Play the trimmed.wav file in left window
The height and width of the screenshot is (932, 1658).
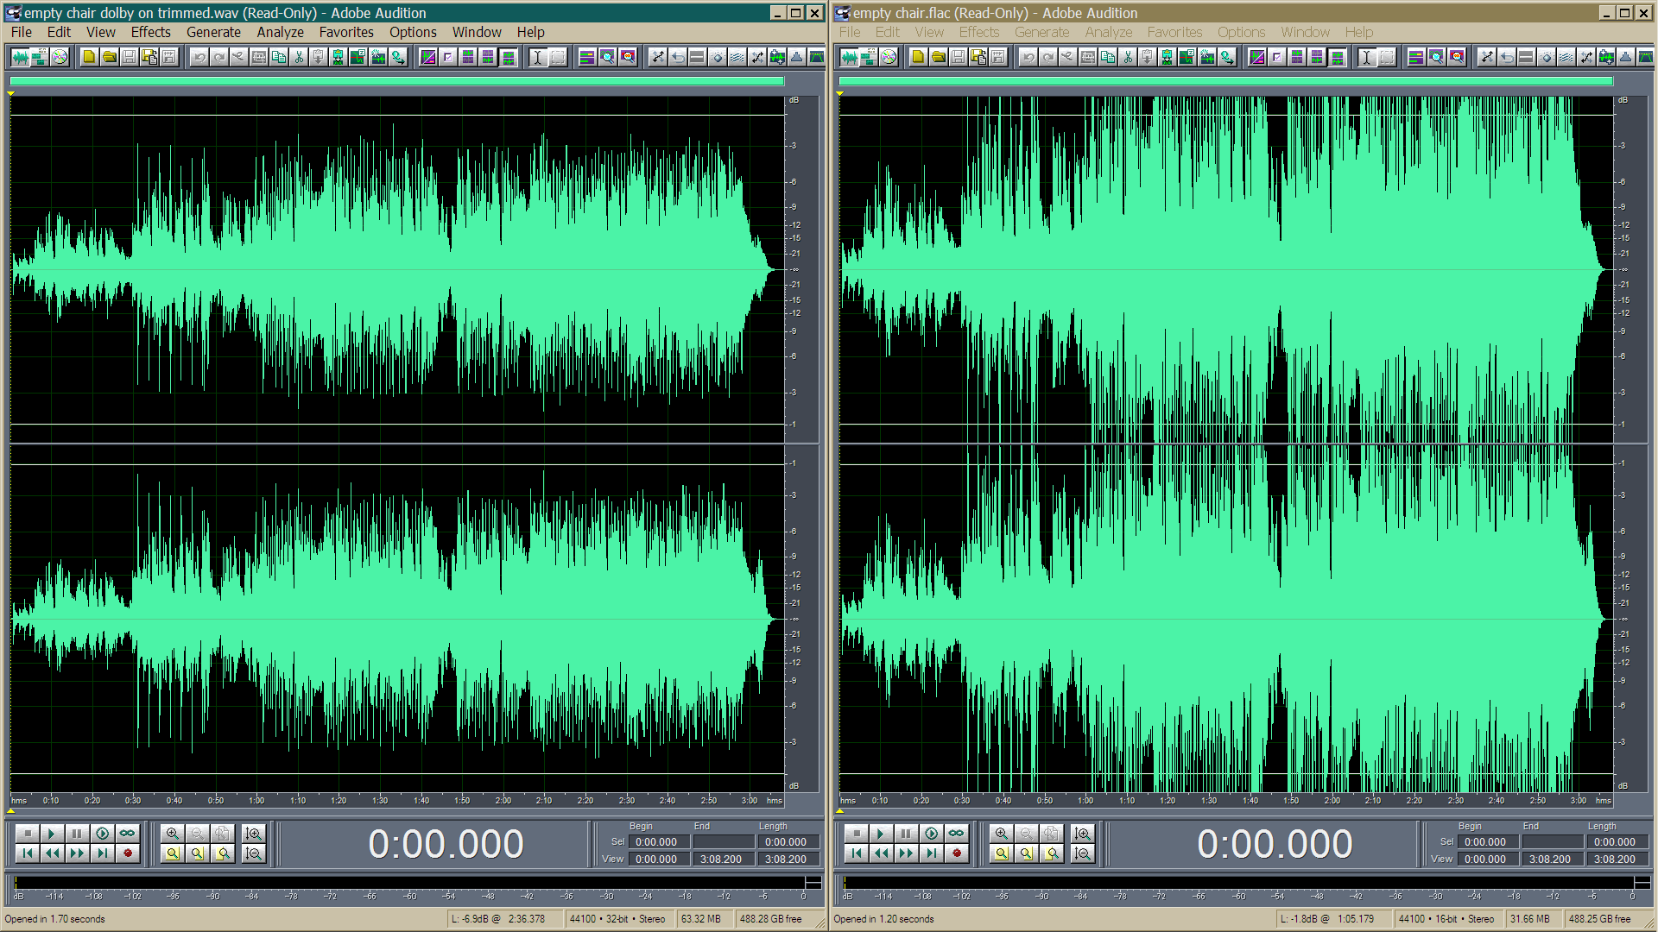click(x=52, y=833)
